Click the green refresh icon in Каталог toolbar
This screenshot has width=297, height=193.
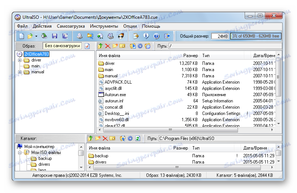click(138, 138)
